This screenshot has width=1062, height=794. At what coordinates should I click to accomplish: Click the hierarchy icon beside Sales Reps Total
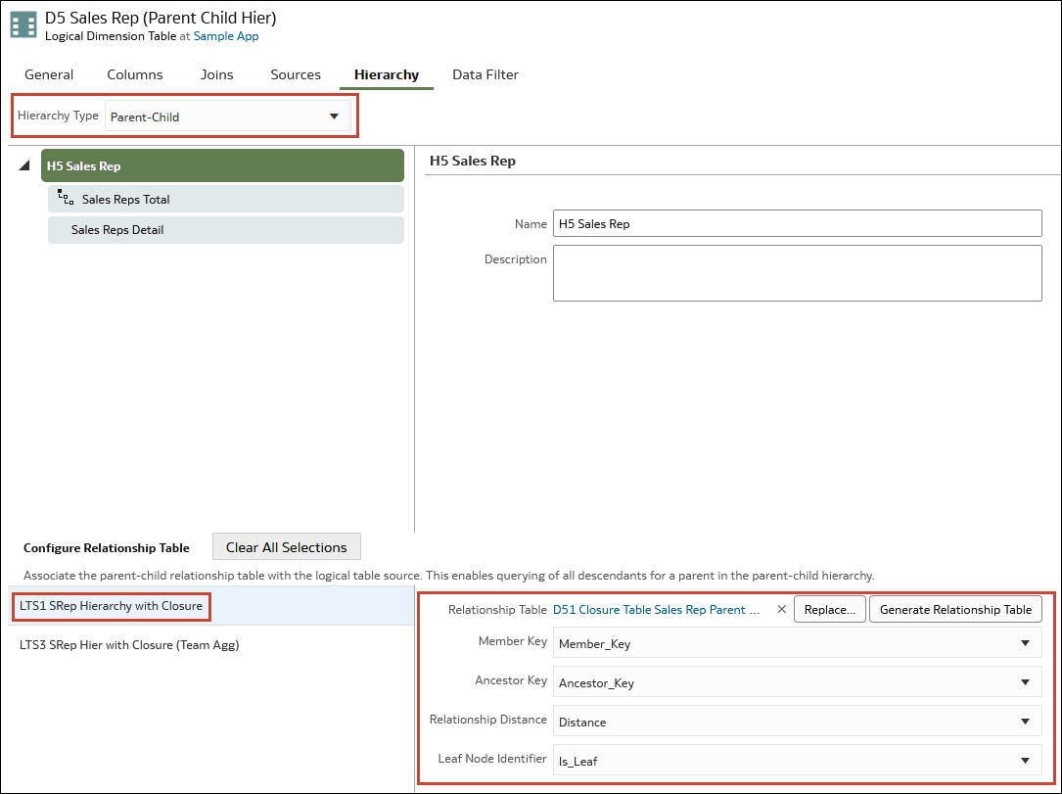tap(66, 199)
